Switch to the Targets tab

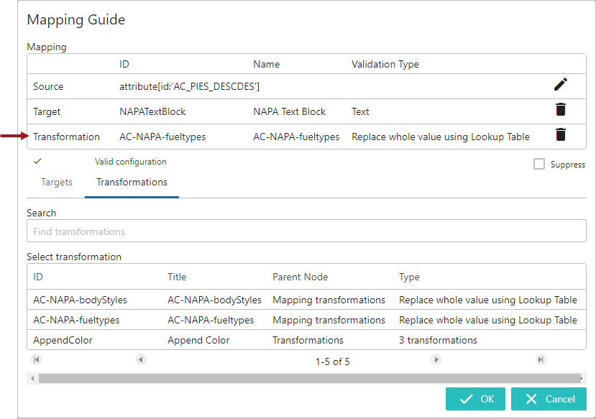click(56, 183)
